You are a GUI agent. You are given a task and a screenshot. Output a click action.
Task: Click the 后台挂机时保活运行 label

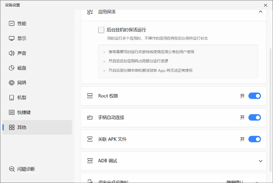coord(126,30)
